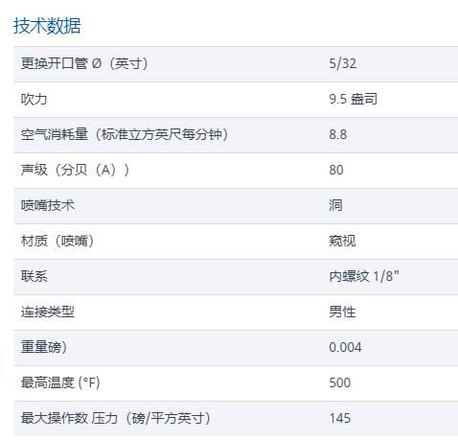Click the 8.8 air consumption value
Screen dimensions: 458x440
coord(338,134)
